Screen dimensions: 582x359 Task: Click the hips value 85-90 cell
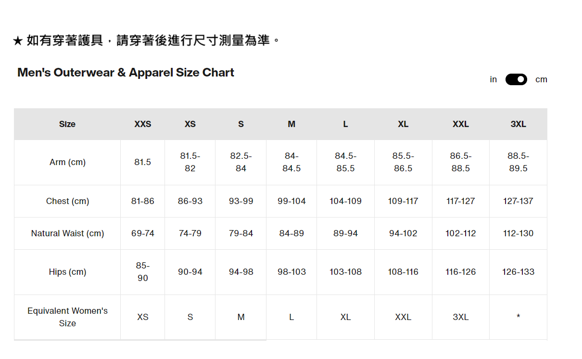[x=143, y=272]
